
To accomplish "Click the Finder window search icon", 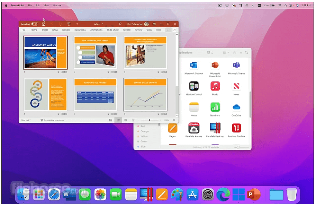I will pyautogui.click(x=246, y=52).
